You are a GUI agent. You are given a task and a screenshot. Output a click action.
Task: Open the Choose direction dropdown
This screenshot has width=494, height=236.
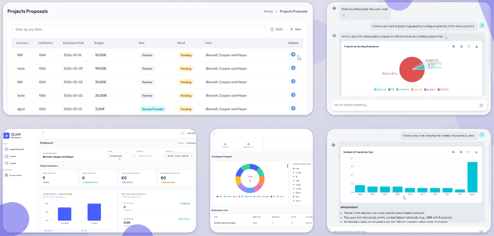[150, 155]
